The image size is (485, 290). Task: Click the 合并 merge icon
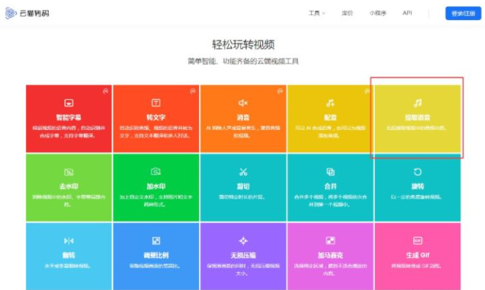coord(330,172)
